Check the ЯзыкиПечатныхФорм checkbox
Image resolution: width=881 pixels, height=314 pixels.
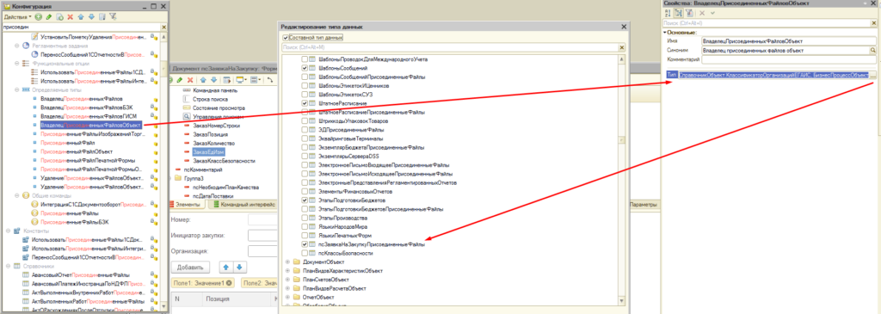[x=305, y=236]
